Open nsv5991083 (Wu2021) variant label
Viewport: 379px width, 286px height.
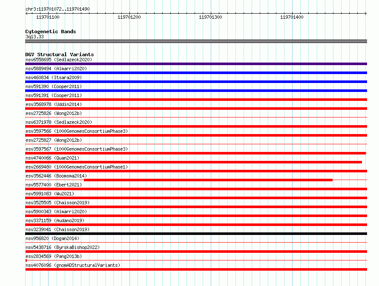coord(50,194)
